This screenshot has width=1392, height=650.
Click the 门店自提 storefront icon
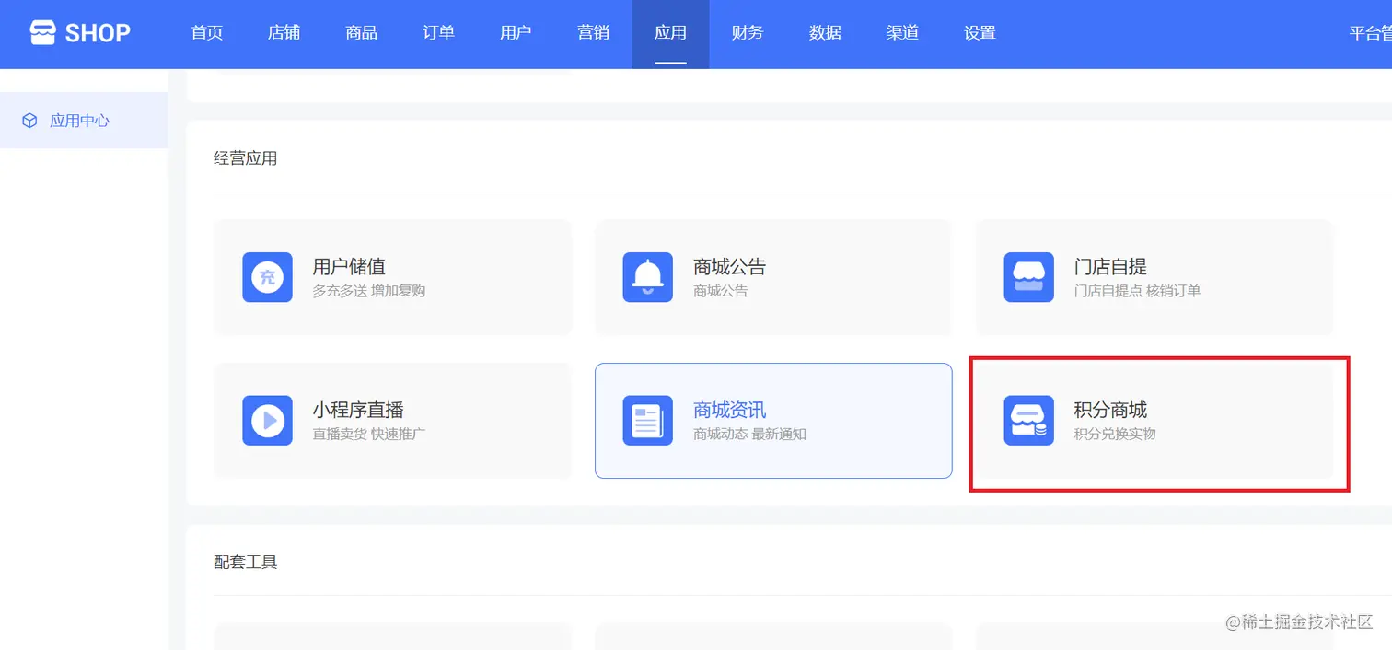pos(1028,277)
